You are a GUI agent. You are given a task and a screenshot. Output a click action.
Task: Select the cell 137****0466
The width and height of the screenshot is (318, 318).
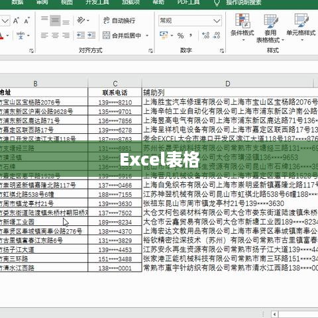click(115, 185)
